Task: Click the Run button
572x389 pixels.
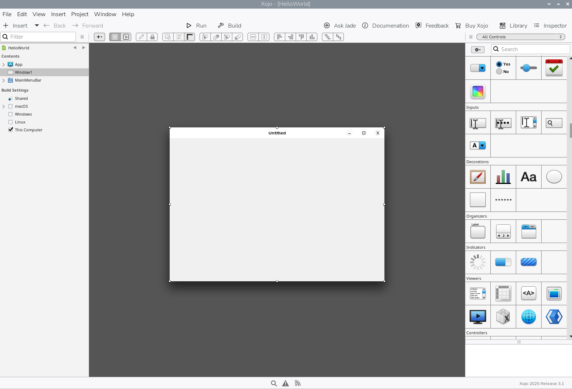Action: pyautogui.click(x=197, y=26)
